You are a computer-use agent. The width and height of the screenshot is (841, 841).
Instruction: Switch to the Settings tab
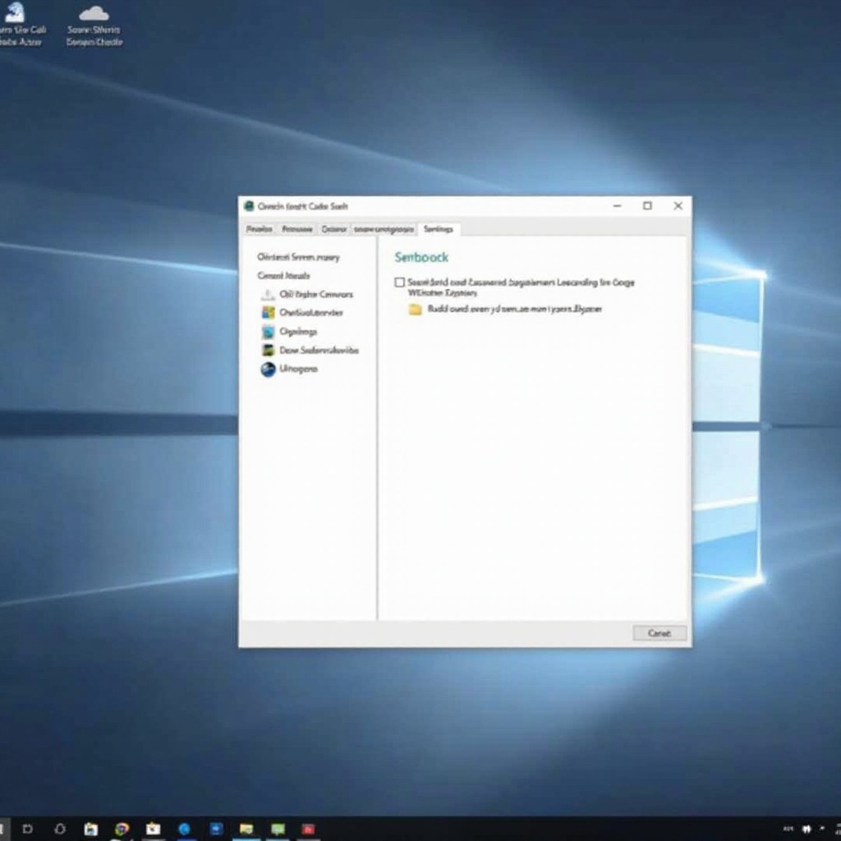tap(438, 229)
